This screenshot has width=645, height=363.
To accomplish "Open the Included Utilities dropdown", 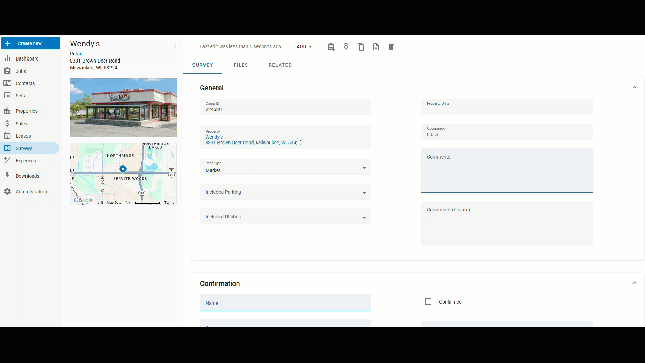I will pos(286,217).
